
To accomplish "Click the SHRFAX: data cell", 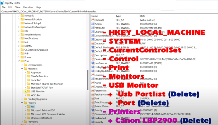I will click(145, 98).
